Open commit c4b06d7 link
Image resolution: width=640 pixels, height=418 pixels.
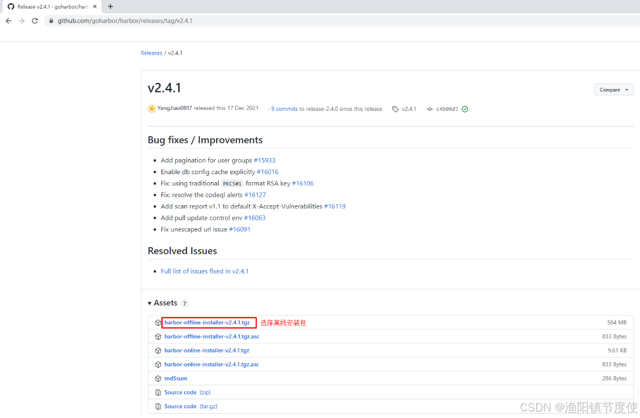tap(448, 109)
